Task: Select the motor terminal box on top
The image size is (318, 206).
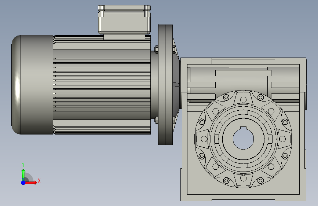Action: point(124,20)
